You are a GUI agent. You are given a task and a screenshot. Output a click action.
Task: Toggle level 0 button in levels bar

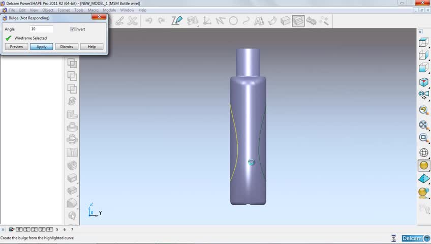19,229
